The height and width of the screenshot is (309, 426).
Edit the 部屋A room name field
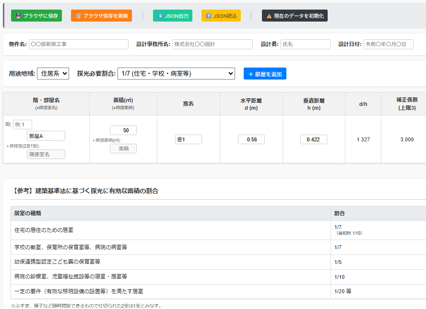[46, 136]
